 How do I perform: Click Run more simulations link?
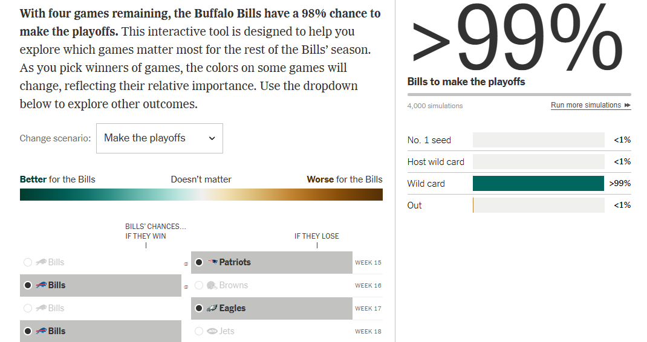[x=590, y=105]
